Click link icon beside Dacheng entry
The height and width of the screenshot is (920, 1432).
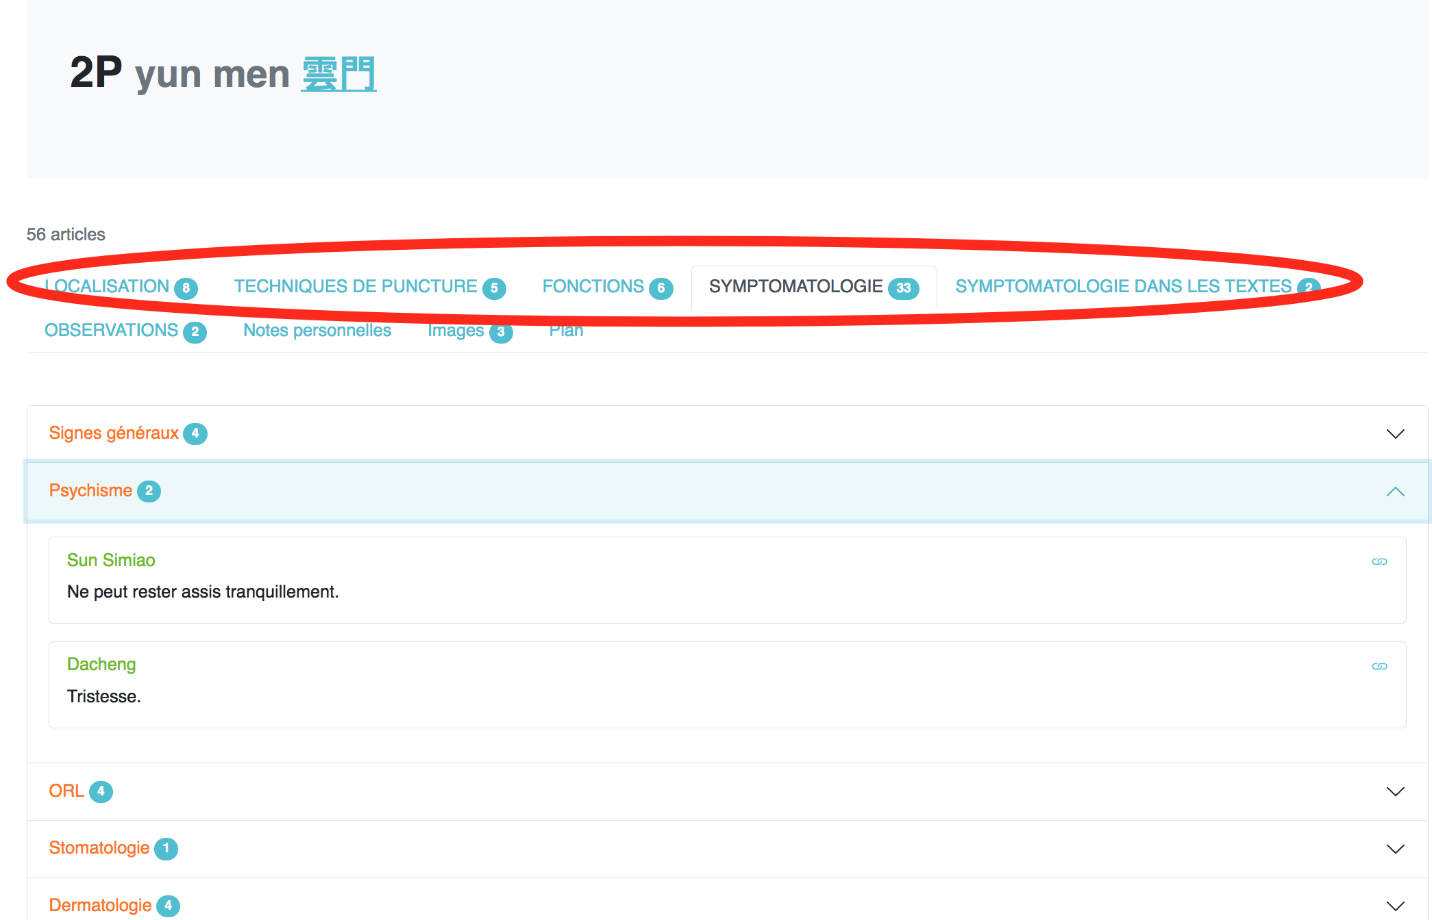(x=1379, y=666)
